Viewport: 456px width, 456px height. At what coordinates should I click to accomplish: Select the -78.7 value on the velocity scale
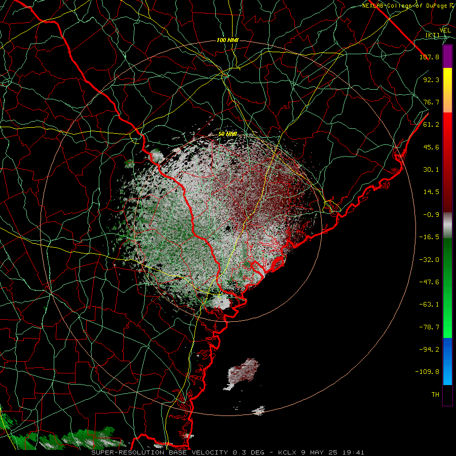click(x=429, y=327)
